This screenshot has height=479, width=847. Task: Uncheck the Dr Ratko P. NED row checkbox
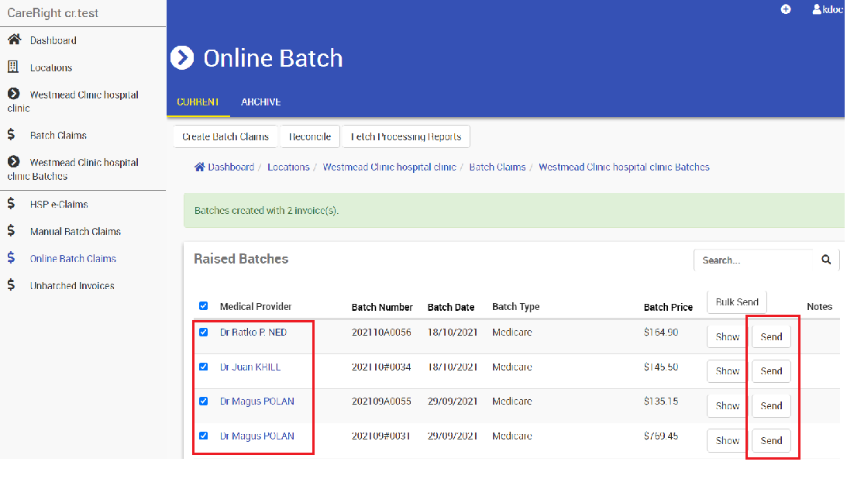pyautogui.click(x=204, y=332)
